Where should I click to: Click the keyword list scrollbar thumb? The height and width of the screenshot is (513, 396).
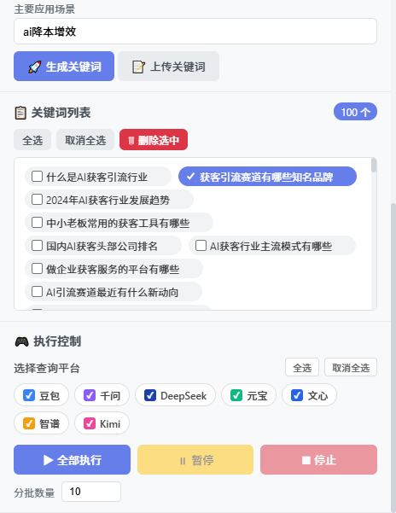pyautogui.click(x=374, y=166)
